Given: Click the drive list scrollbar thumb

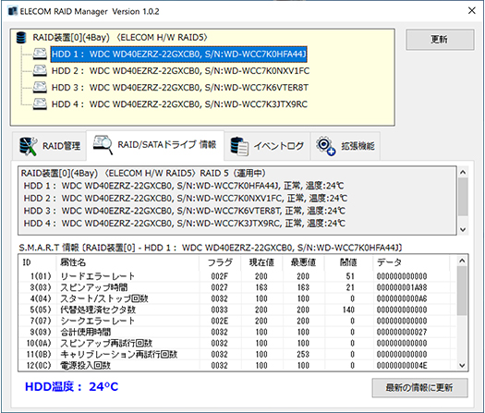Looking at the screenshot, I should coord(463,197).
